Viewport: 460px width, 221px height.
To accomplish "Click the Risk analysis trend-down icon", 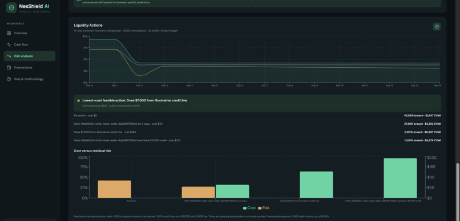I will [x=9, y=56].
